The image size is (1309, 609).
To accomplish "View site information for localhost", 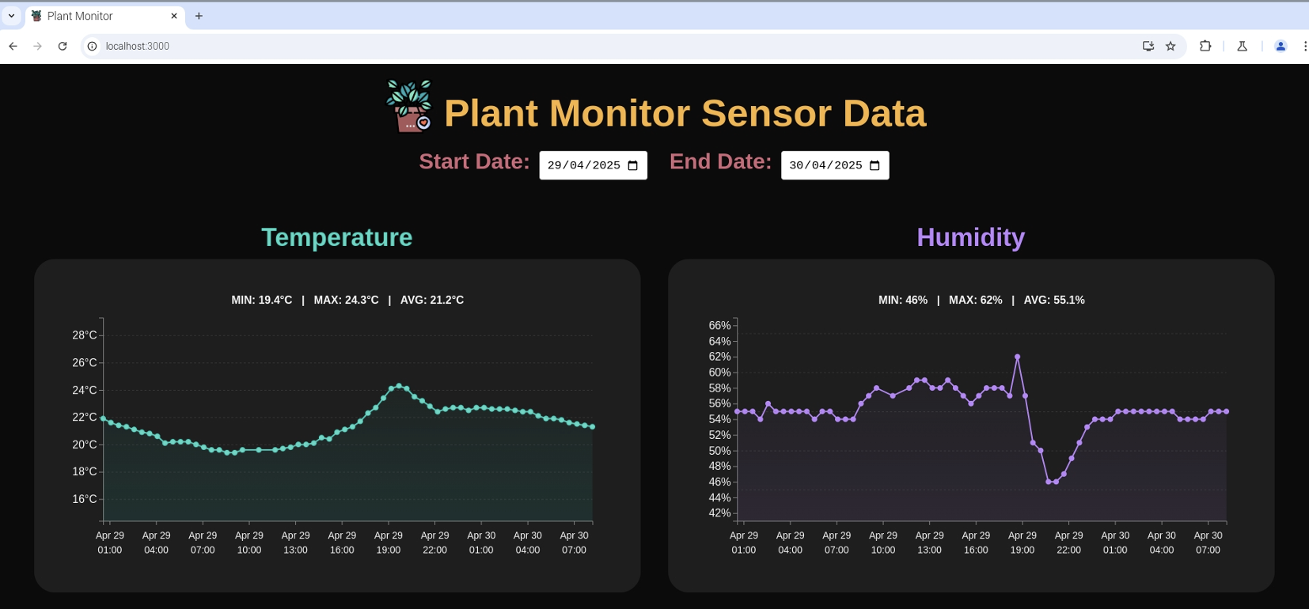I will (92, 47).
